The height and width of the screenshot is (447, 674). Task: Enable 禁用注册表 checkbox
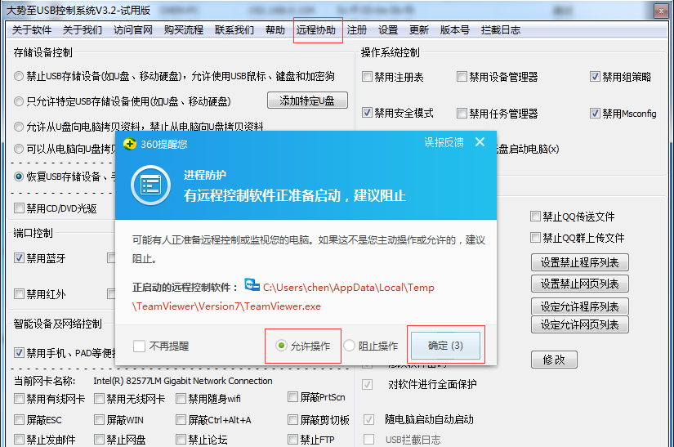coord(367,77)
